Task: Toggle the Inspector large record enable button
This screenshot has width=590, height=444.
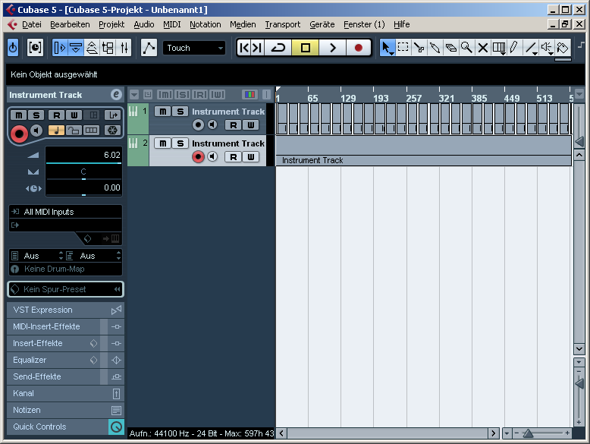Action: [19, 134]
